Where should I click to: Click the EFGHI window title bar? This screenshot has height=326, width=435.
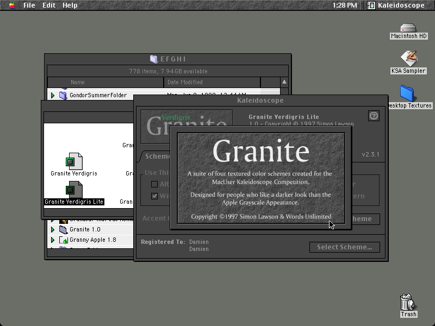tap(168, 59)
